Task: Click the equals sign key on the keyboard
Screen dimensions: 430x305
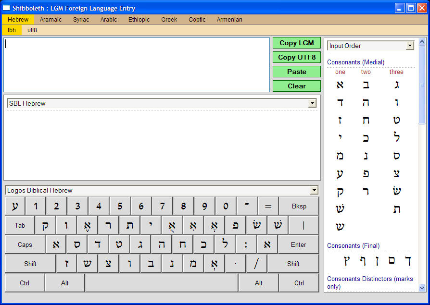Action: 268,206
